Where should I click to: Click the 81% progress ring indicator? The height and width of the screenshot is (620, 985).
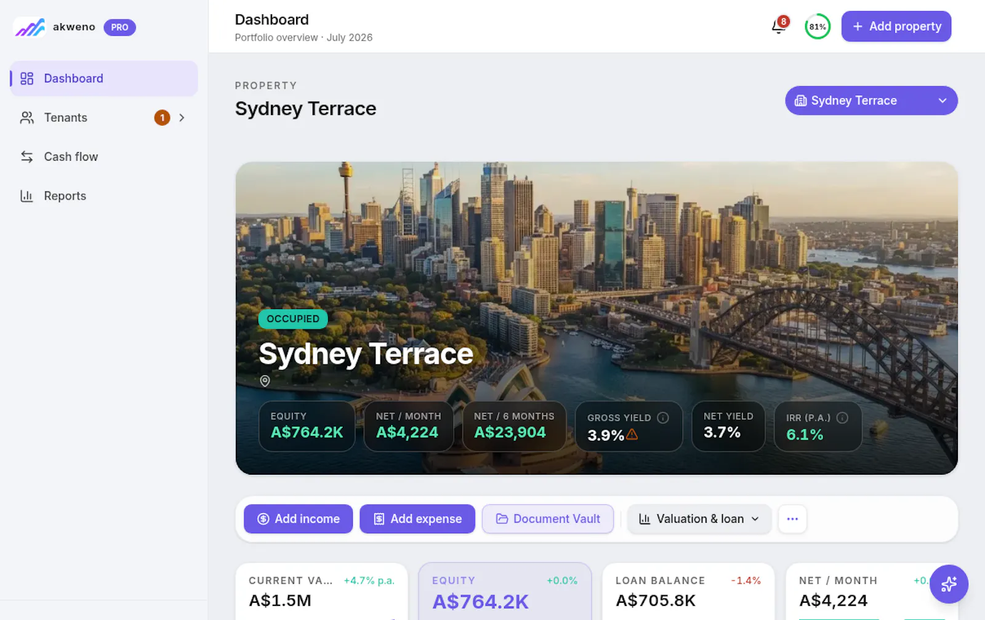click(x=818, y=26)
